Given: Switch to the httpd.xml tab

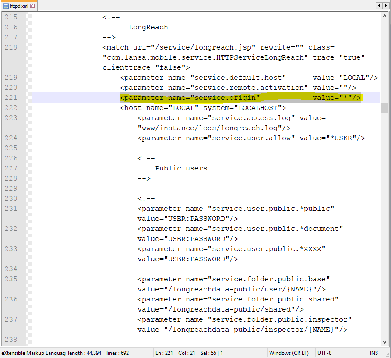Looking at the screenshot, I should point(20,6).
